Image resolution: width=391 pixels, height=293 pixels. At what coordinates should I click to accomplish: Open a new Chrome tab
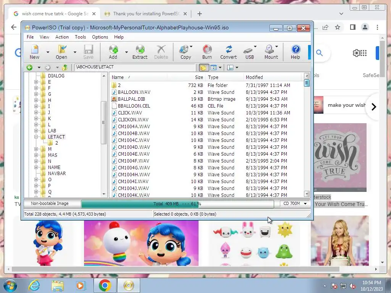pyautogui.click(x=199, y=14)
